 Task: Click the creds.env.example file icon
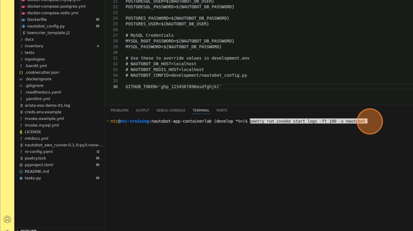22,112
